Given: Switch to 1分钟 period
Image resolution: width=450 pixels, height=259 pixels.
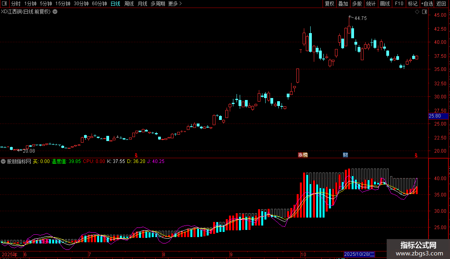Looking at the screenshot, I should click(x=30, y=4).
